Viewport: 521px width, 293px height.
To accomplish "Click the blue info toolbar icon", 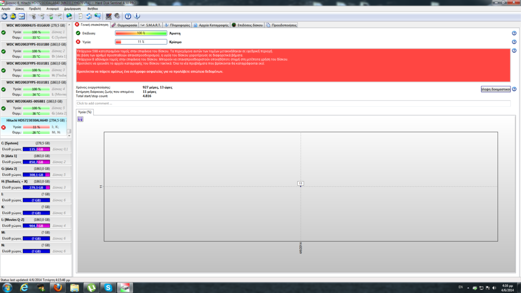I will (137, 16).
